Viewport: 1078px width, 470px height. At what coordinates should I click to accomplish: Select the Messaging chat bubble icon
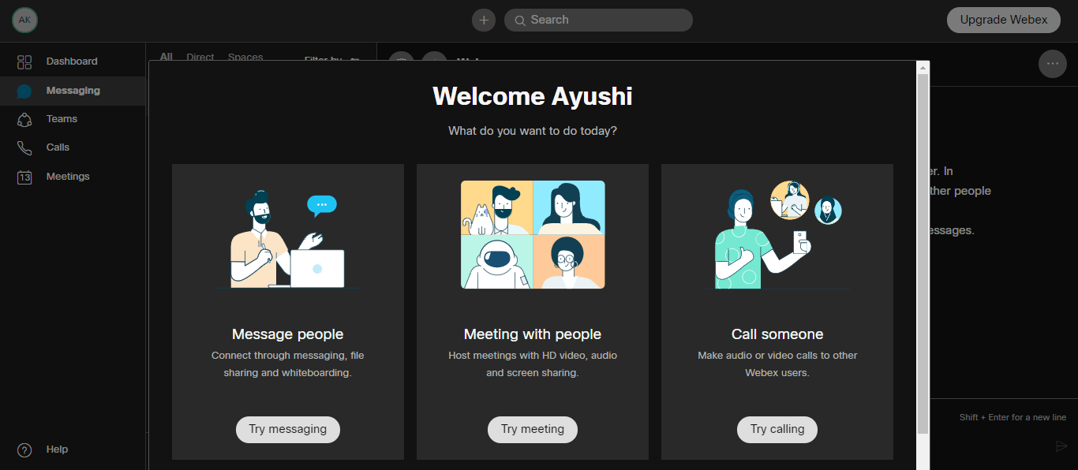[x=24, y=91]
